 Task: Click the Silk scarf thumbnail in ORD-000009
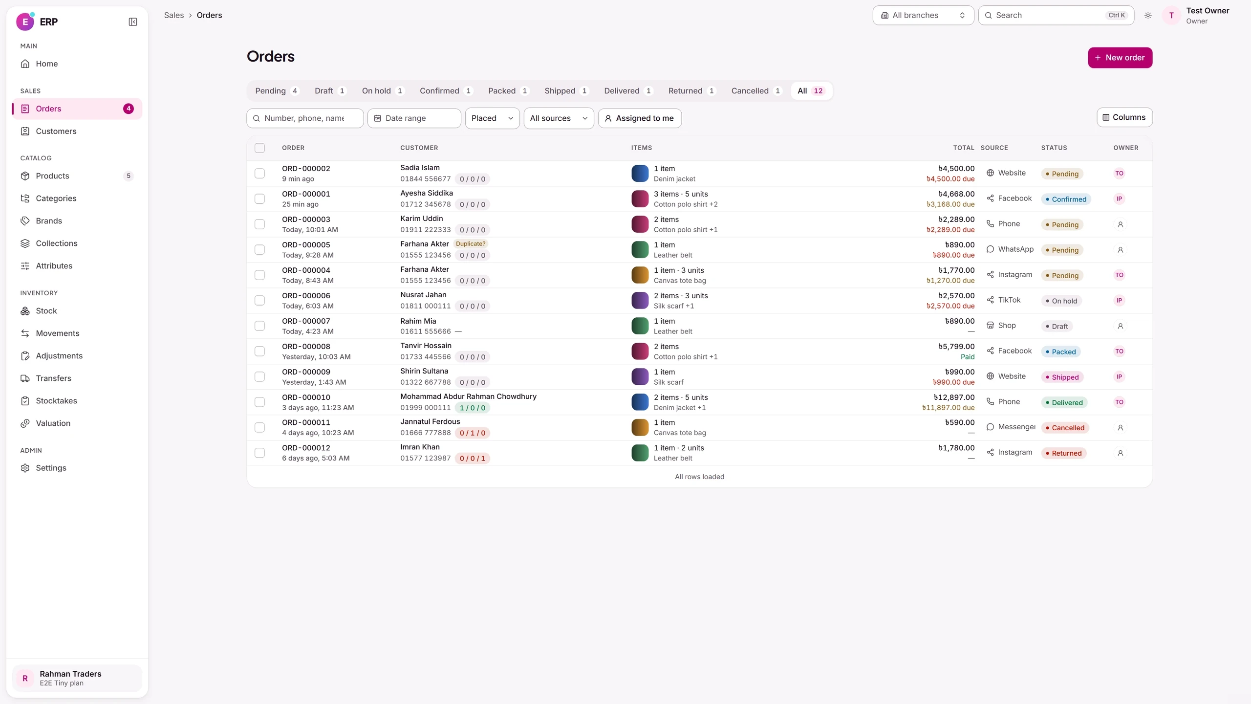640,377
